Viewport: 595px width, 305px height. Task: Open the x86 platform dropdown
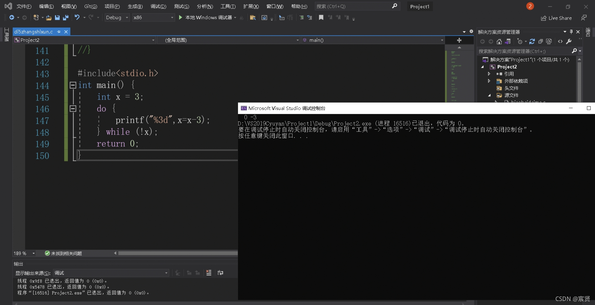[153, 18]
